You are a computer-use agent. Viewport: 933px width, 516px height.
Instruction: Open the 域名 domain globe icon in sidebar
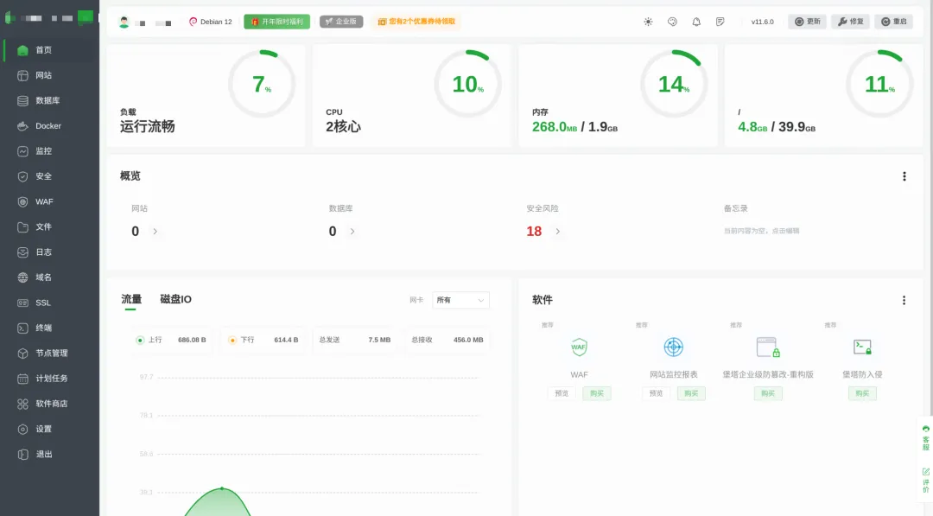(22, 277)
